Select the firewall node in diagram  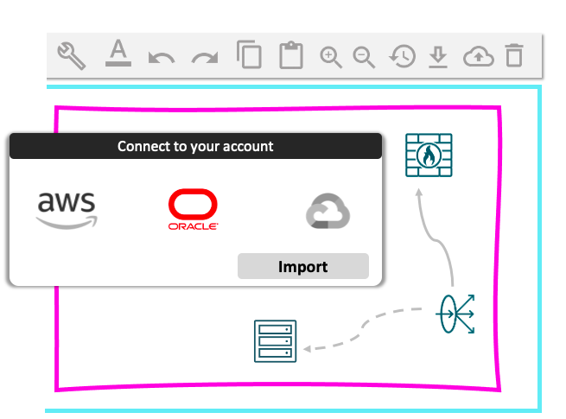(x=429, y=156)
